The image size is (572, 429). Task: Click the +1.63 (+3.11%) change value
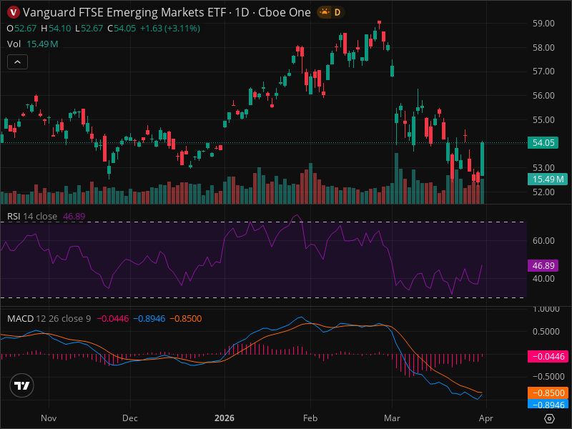pyautogui.click(x=170, y=29)
